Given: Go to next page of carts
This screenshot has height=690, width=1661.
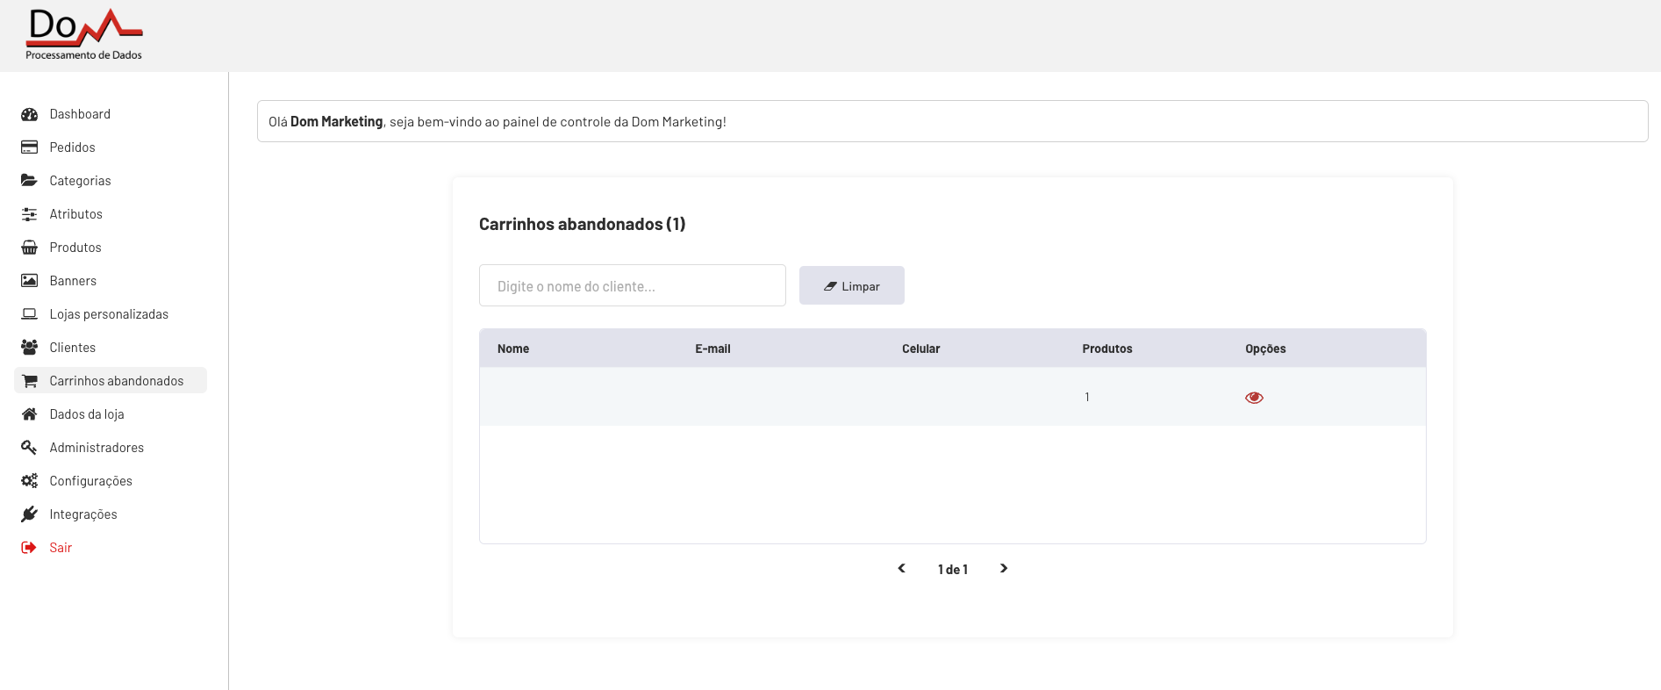Looking at the screenshot, I should [1004, 569].
